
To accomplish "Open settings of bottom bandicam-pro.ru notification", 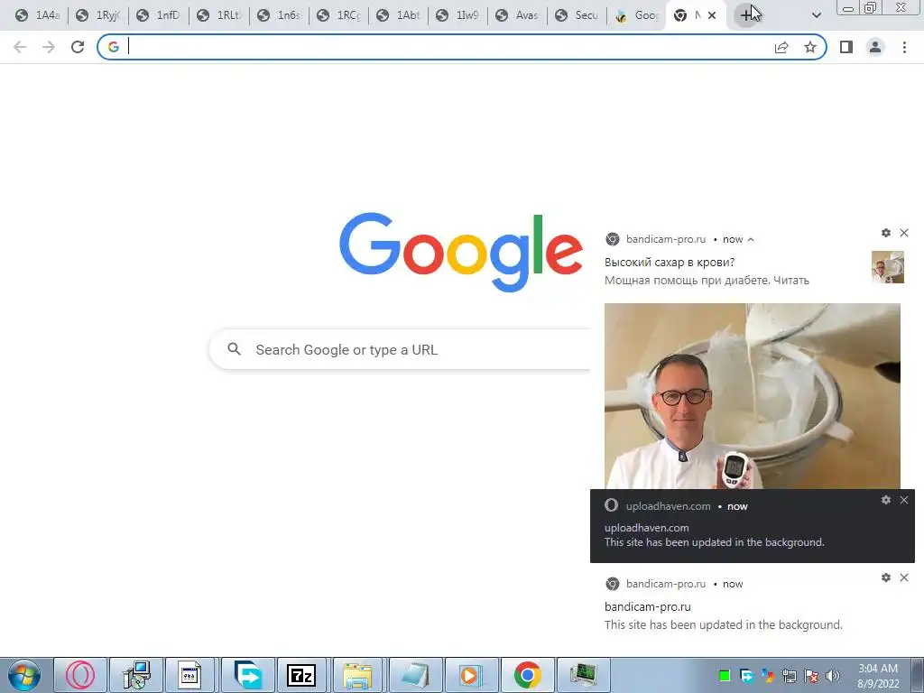I will pos(886,577).
